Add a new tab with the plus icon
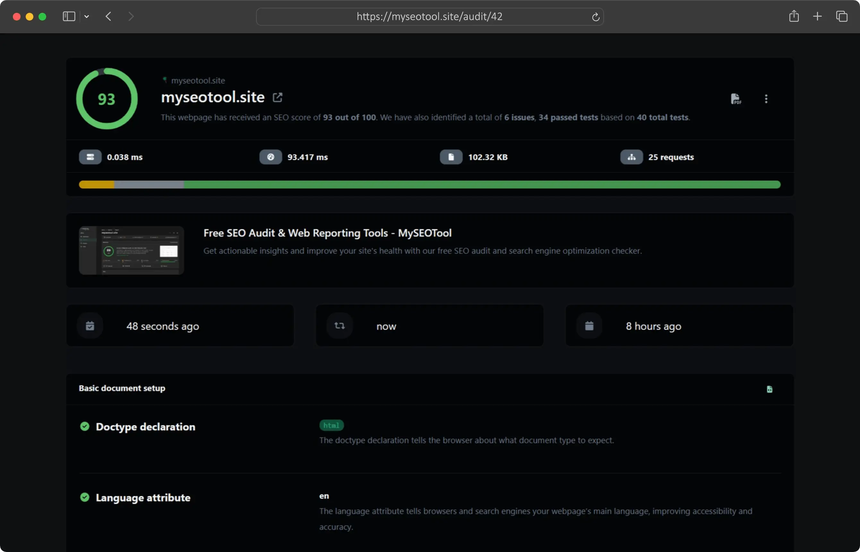This screenshot has height=552, width=860. tap(817, 16)
